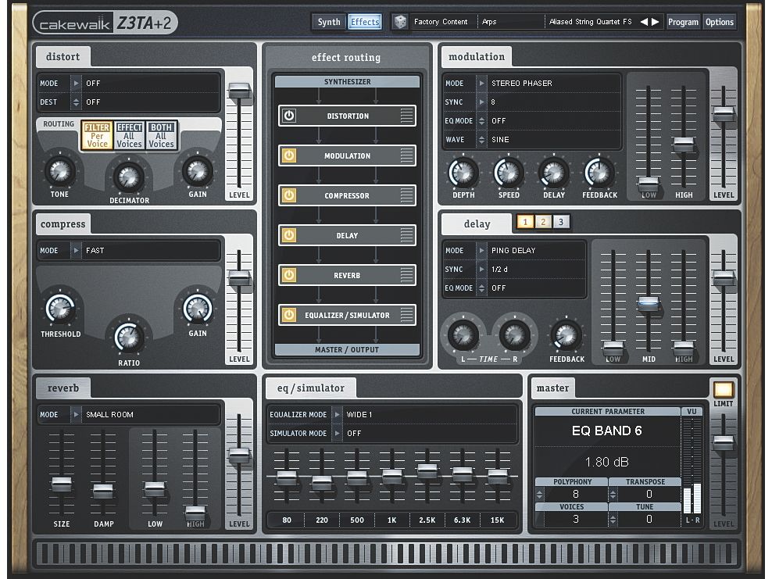
Task: Toggle Reverb power in effect routing
Action: click(289, 275)
